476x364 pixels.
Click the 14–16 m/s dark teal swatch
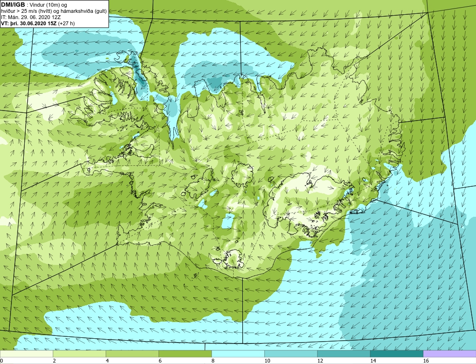pos(397,354)
